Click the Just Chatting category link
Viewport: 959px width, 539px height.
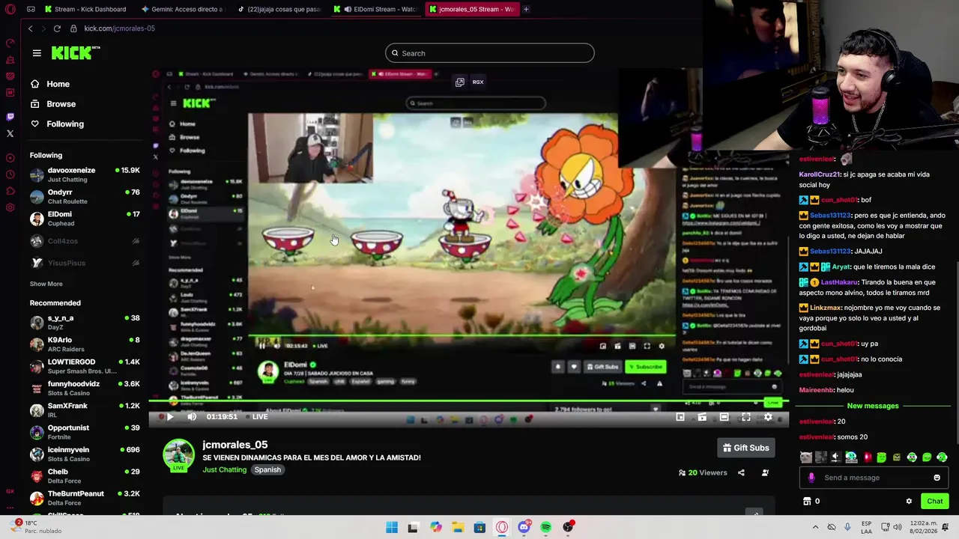click(x=224, y=469)
